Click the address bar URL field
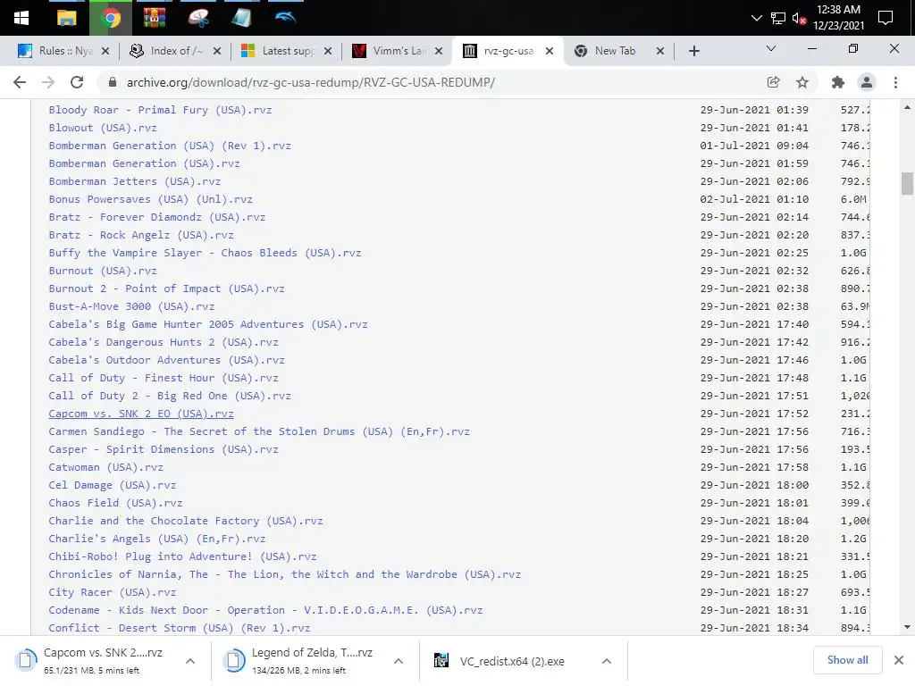915x686 pixels. (432, 82)
